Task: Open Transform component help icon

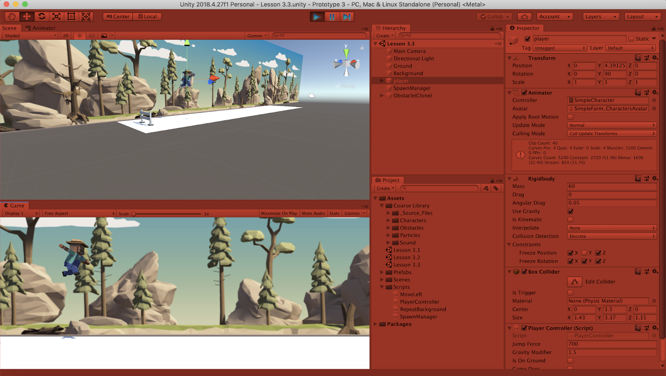Action: (638, 58)
